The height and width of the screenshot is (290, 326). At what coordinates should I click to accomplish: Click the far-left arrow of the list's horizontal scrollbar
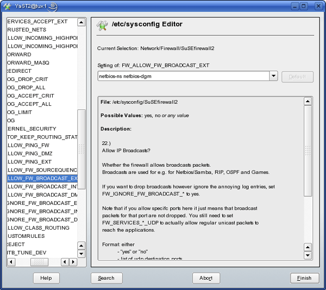(x=11, y=262)
